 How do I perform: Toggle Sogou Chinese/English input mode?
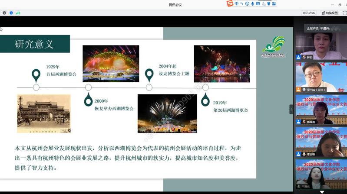(x=237, y=3)
